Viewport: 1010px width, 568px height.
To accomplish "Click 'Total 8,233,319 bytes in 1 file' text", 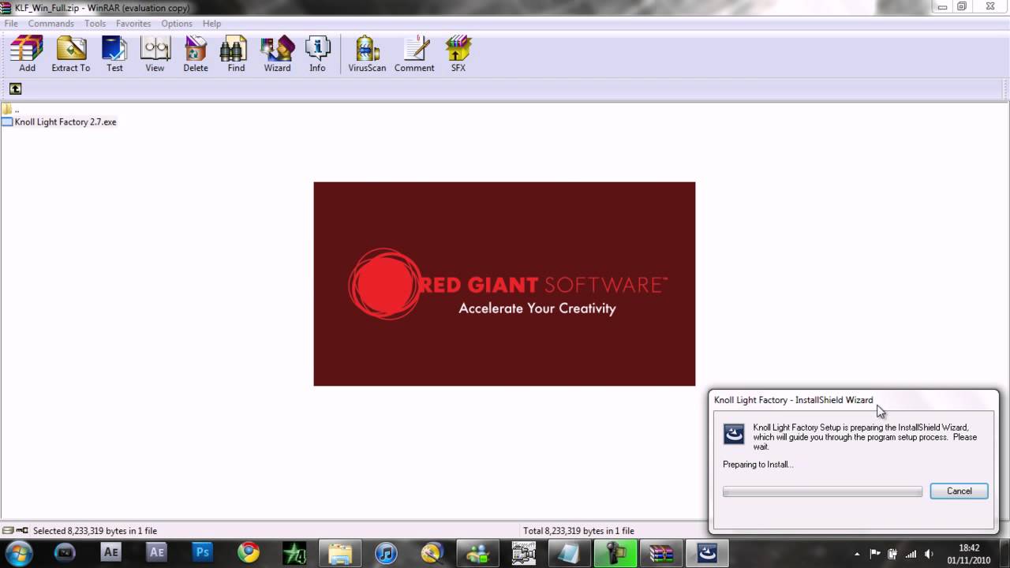I will click(578, 531).
